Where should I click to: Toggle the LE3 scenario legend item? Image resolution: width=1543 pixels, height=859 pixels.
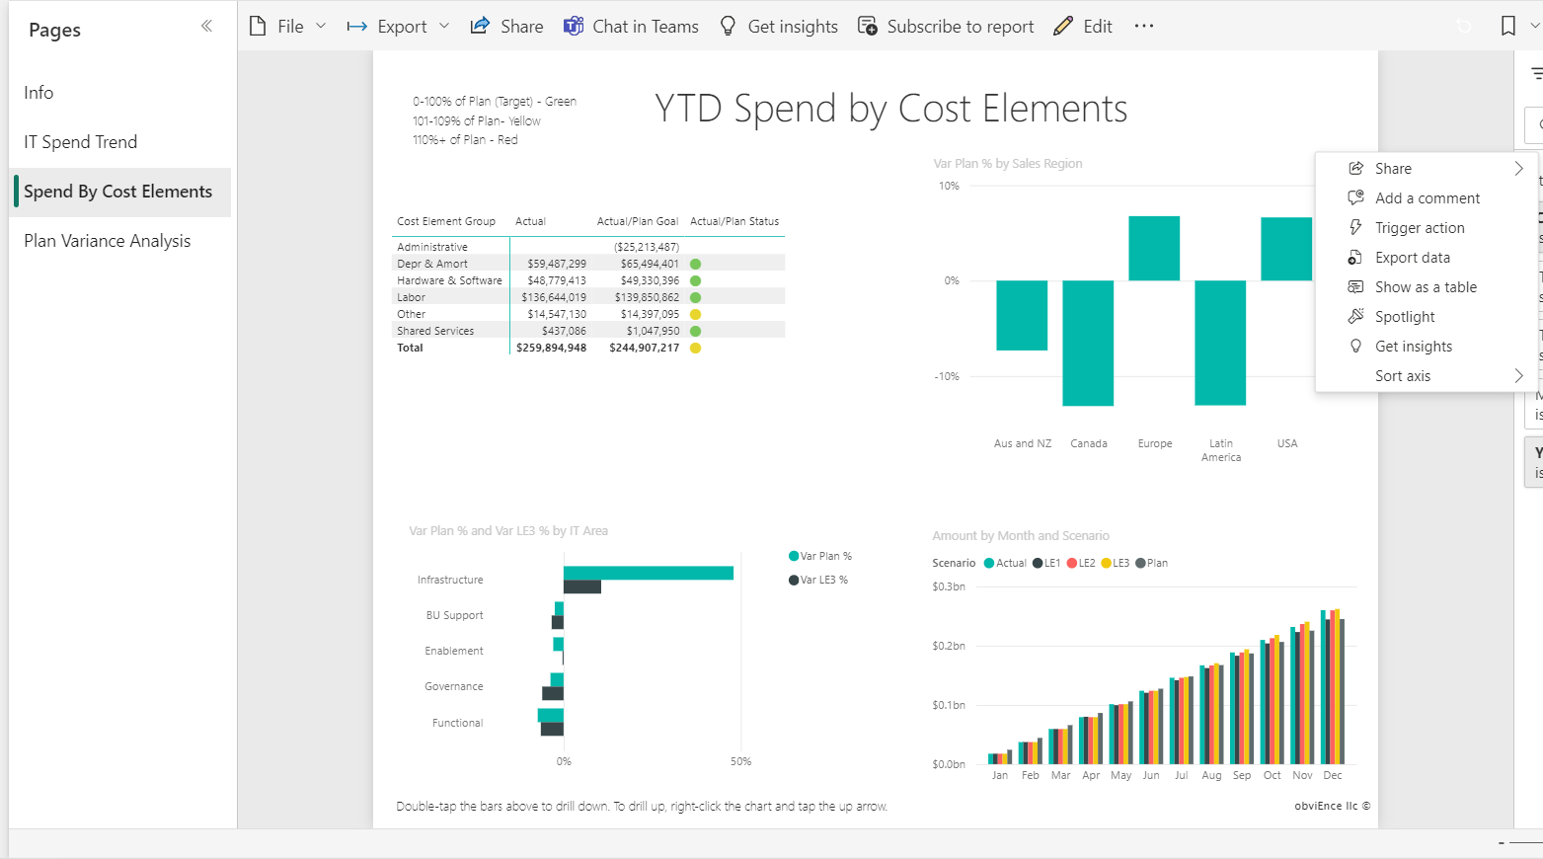(1116, 563)
